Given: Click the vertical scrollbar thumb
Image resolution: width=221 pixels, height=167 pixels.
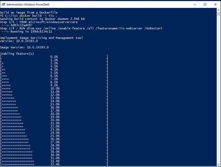Looking at the screenshot, I should click(219, 14).
